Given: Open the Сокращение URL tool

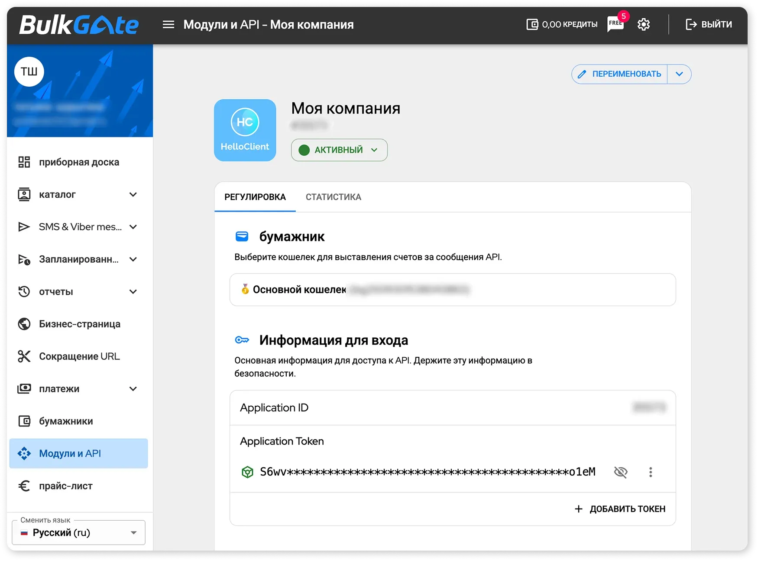Looking at the screenshot, I should point(79,356).
